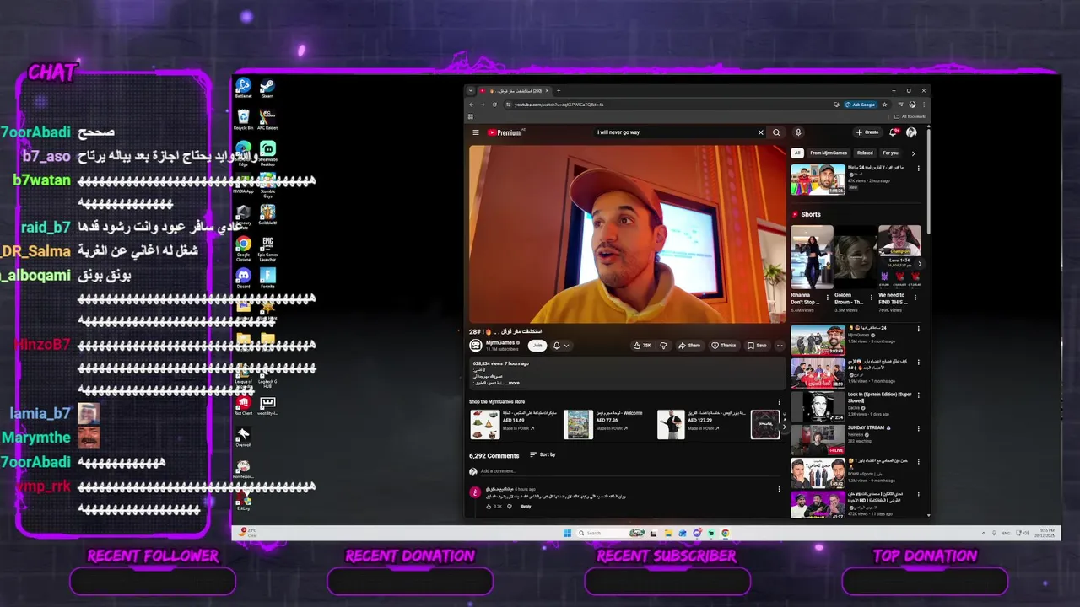Open Riot Client desktop shortcut

coord(243,406)
